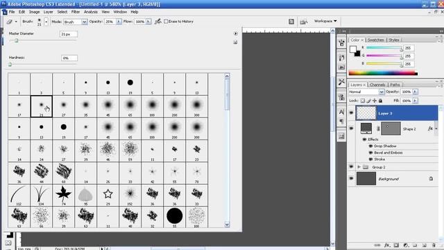
Task: Add layer style via fx icon
Action: (x=387, y=245)
